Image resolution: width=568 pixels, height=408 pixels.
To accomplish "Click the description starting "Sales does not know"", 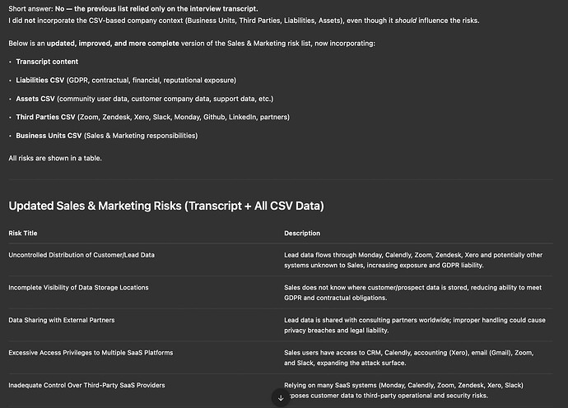I will coord(412,293).
